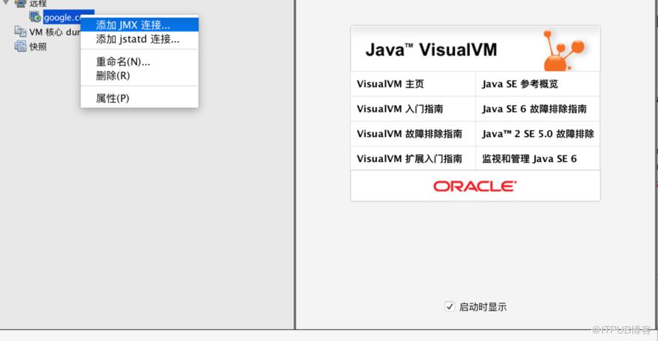Screen dimensions: 658x341
Task: Click the 远程 remote node icon
Action: (x=20, y=4)
